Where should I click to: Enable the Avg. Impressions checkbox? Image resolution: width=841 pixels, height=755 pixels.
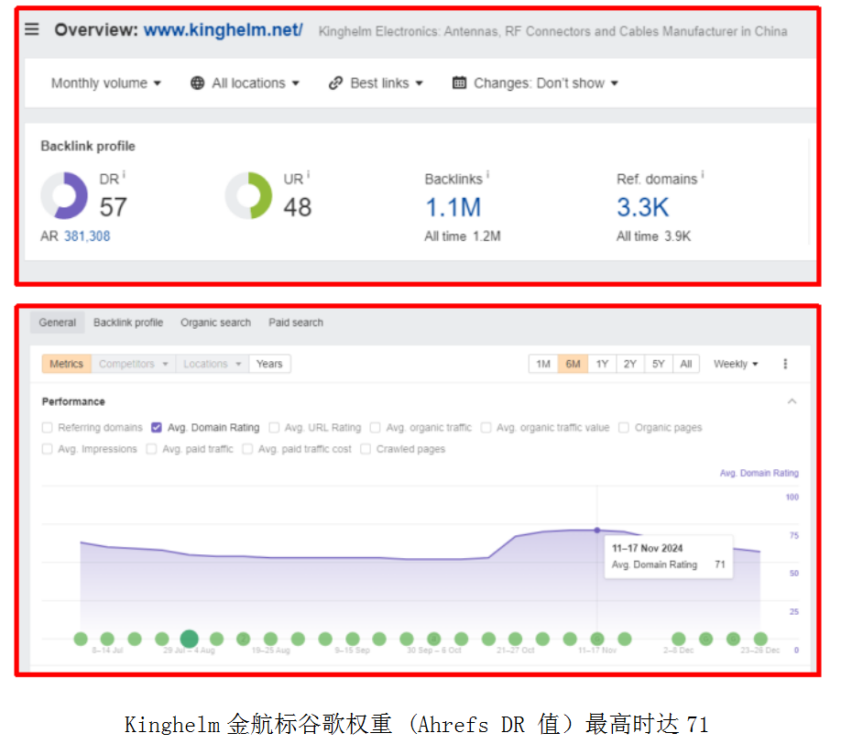coord(48,449)
